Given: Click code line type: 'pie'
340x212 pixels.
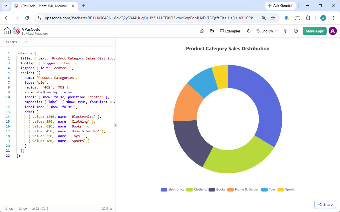Looking at the screenshot, I should point(36,83).
